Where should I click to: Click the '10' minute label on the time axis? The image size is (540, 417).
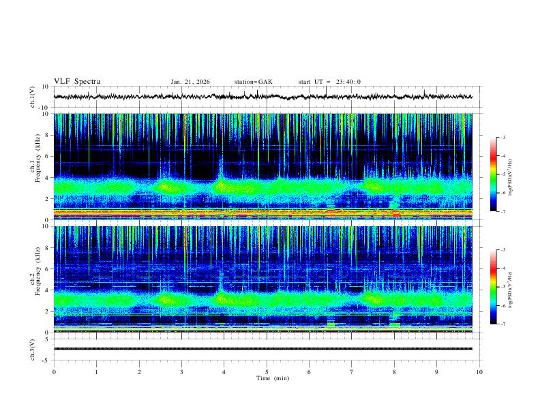[479, 372]
